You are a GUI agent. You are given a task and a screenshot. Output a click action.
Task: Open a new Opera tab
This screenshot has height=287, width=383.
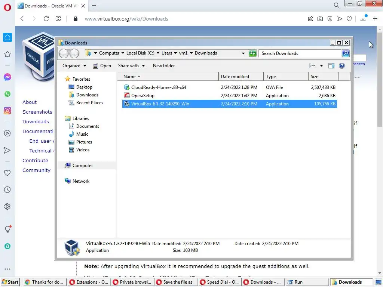(x=94, y=6)
